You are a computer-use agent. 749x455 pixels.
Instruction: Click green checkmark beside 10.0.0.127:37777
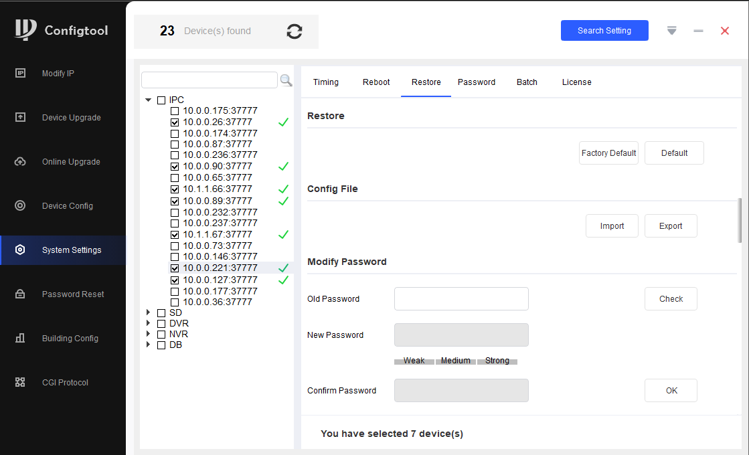[x=283, y=280]
